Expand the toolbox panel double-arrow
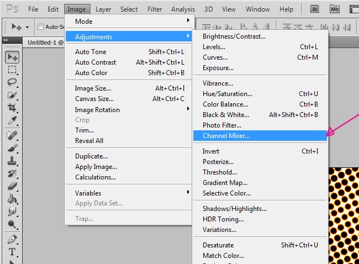 (x=6, y=40)
